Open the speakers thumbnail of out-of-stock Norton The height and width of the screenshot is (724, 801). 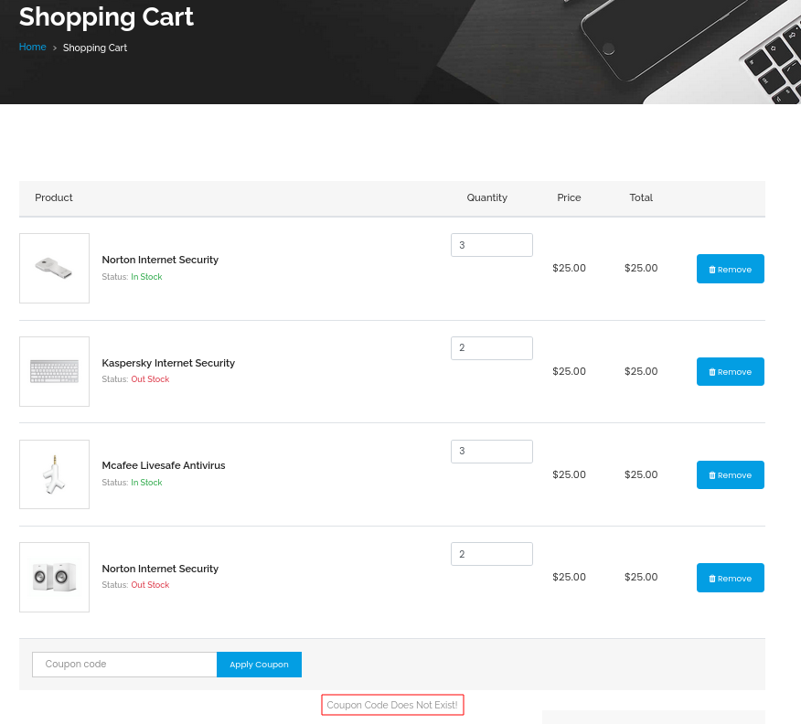click(x=54, y=577)
